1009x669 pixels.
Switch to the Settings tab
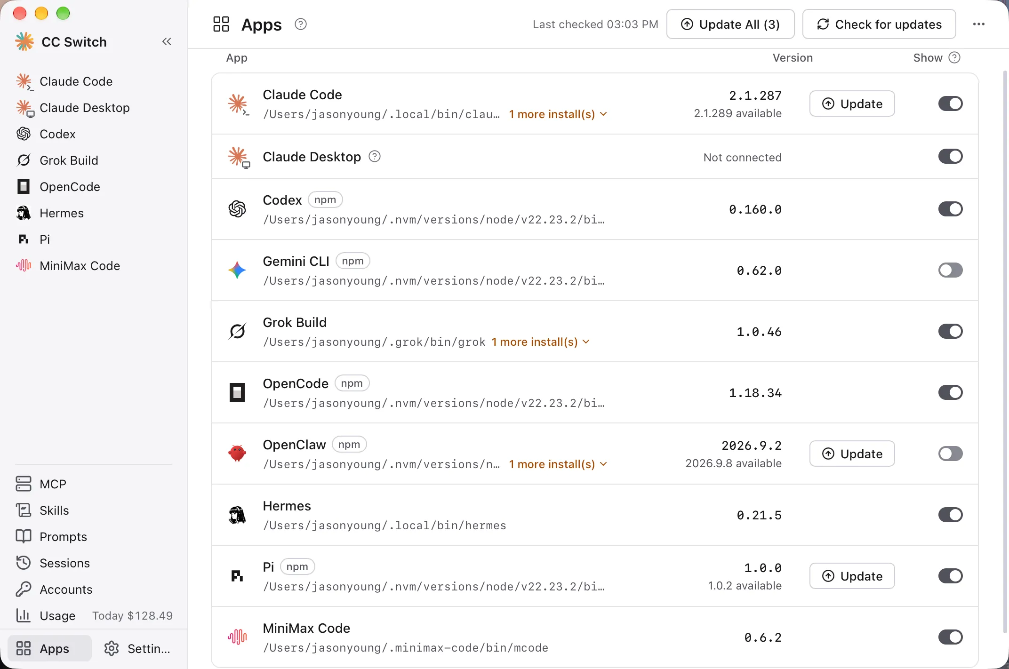click(x=137, y=648)
